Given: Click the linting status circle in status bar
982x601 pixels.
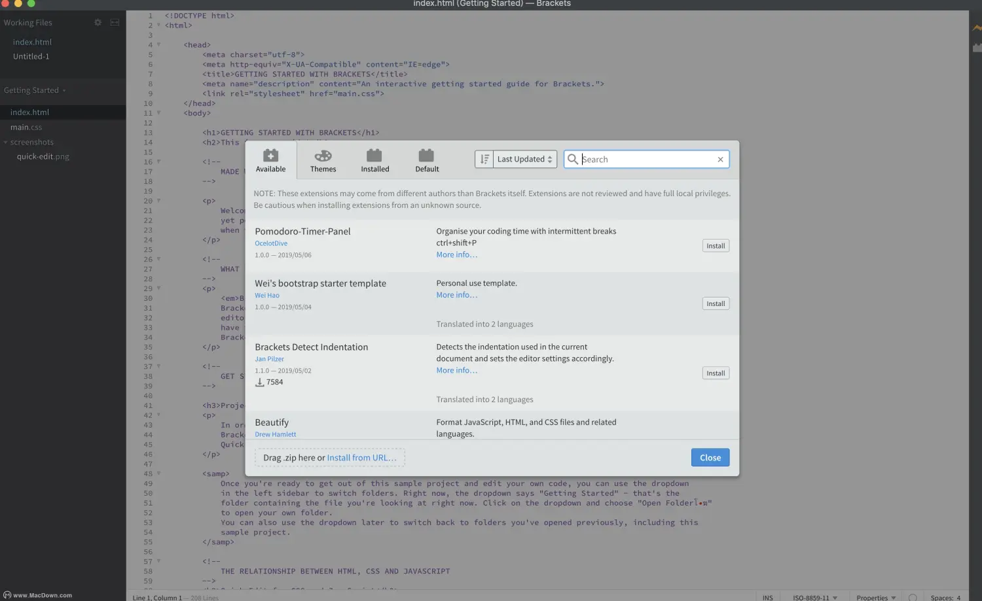Looking at the screenshot, I should pos(913,598).
